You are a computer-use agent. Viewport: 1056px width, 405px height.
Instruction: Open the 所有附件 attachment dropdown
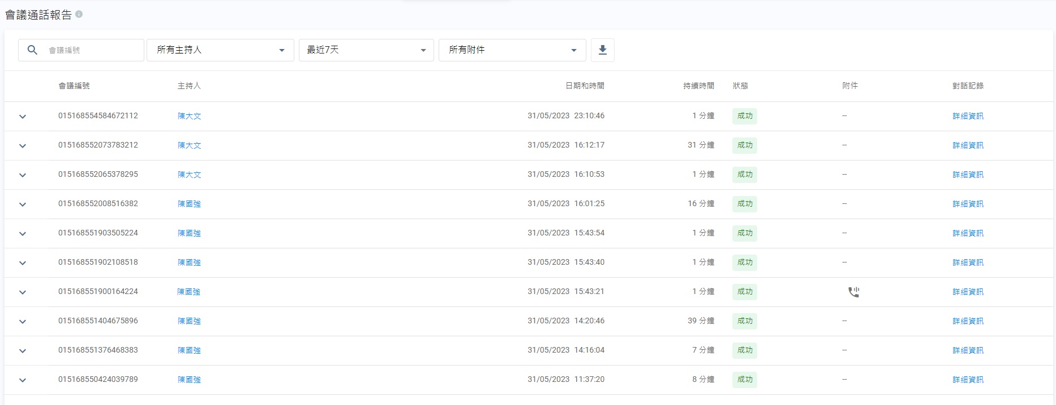coord(512,50)
